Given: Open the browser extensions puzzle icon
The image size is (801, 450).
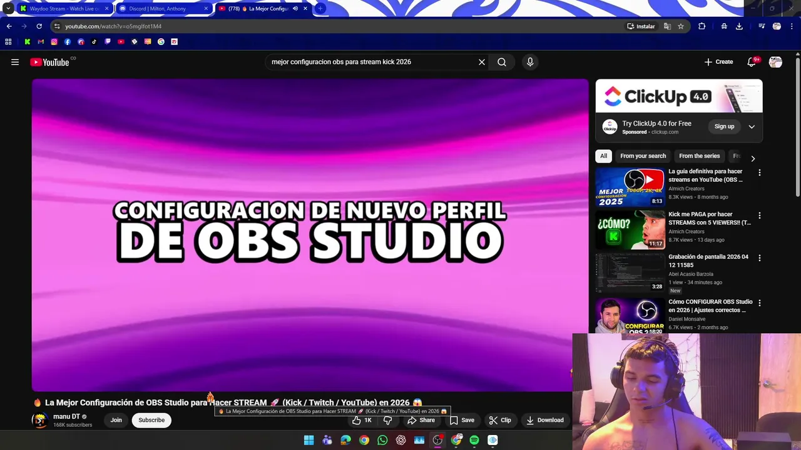Looking at the screenshot, I should (702, 26).
